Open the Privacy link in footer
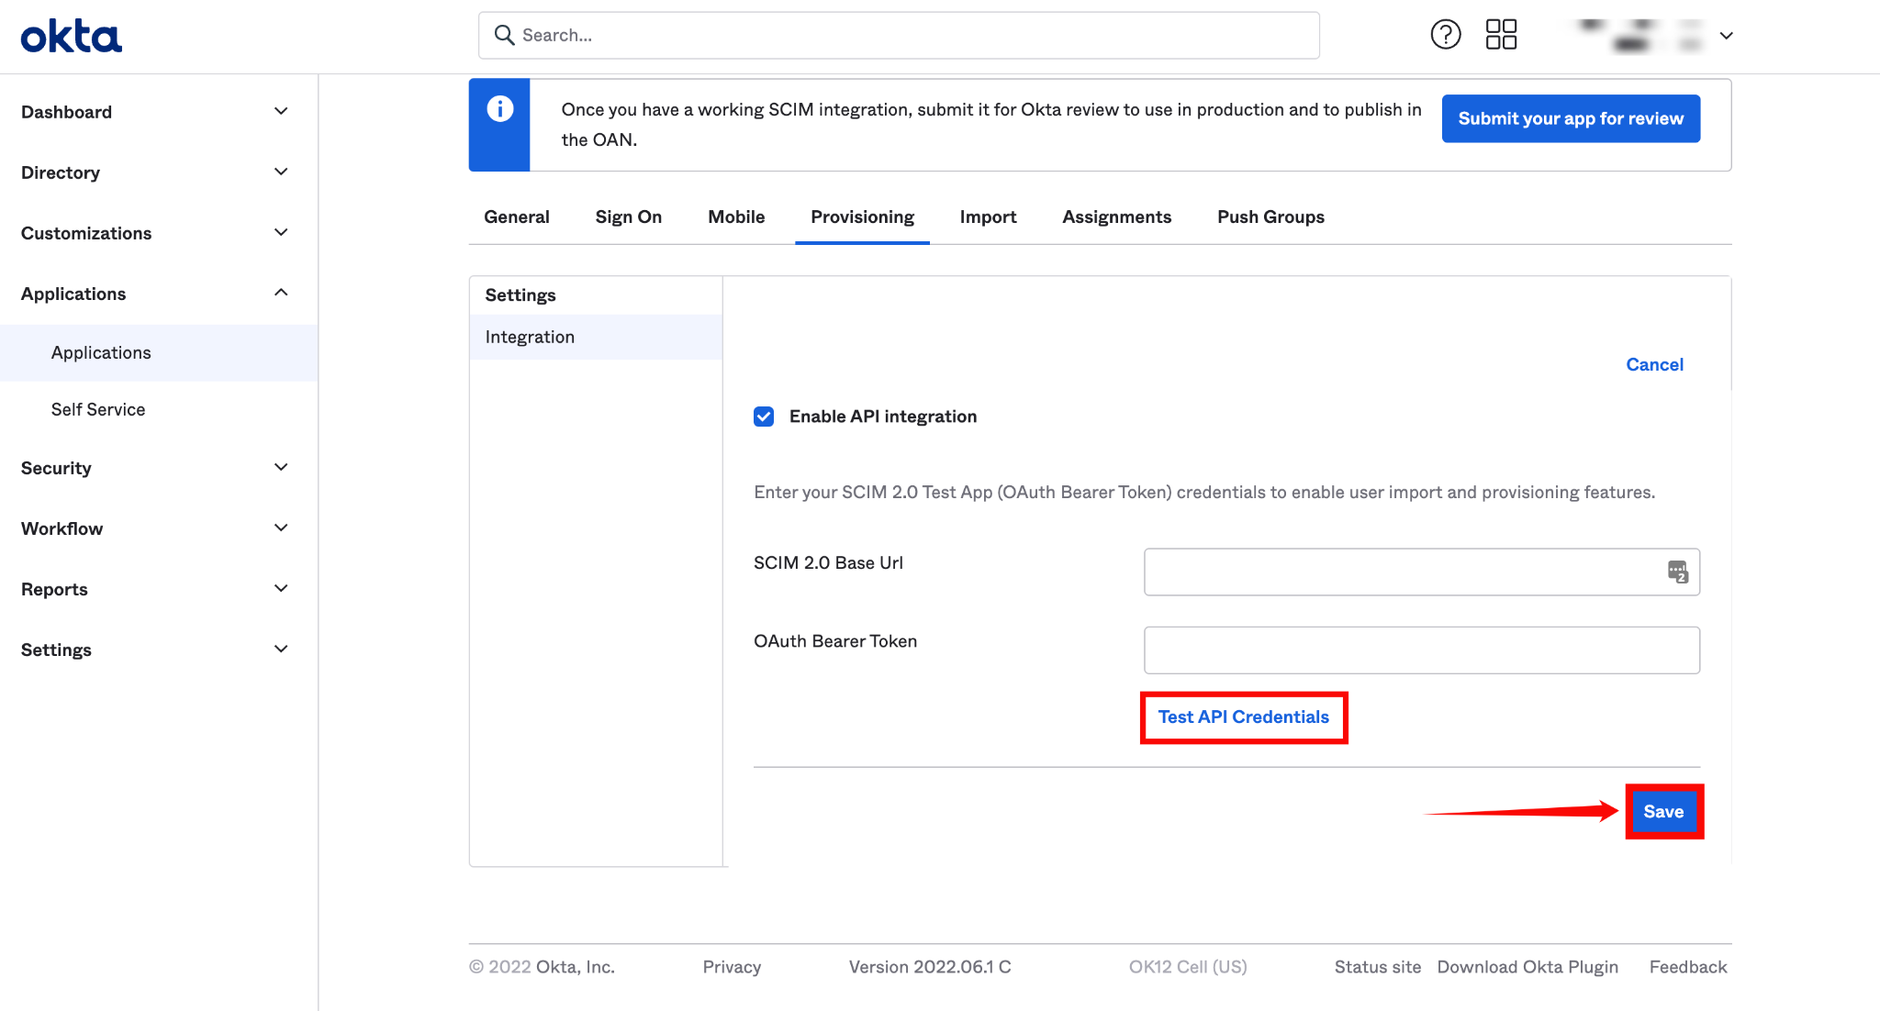Image resolution: width=1880 pixels, height=1011 pixels. (x=732, y=967)
